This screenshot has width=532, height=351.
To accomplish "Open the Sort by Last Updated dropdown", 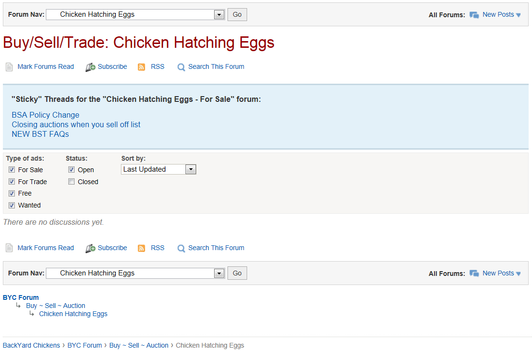I will coord(191,169).
